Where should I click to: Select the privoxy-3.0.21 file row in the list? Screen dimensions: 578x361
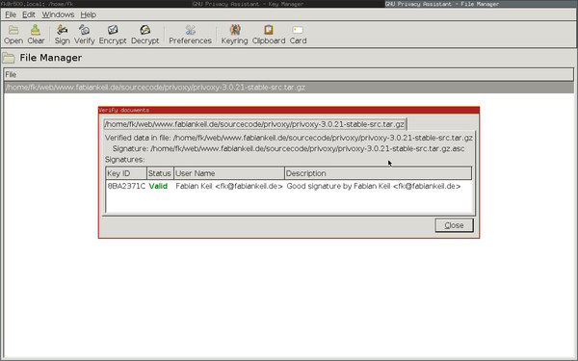pos(289,88)
